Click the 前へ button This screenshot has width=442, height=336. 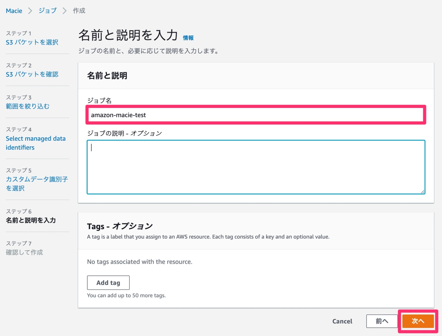click(x=382, y=321)
